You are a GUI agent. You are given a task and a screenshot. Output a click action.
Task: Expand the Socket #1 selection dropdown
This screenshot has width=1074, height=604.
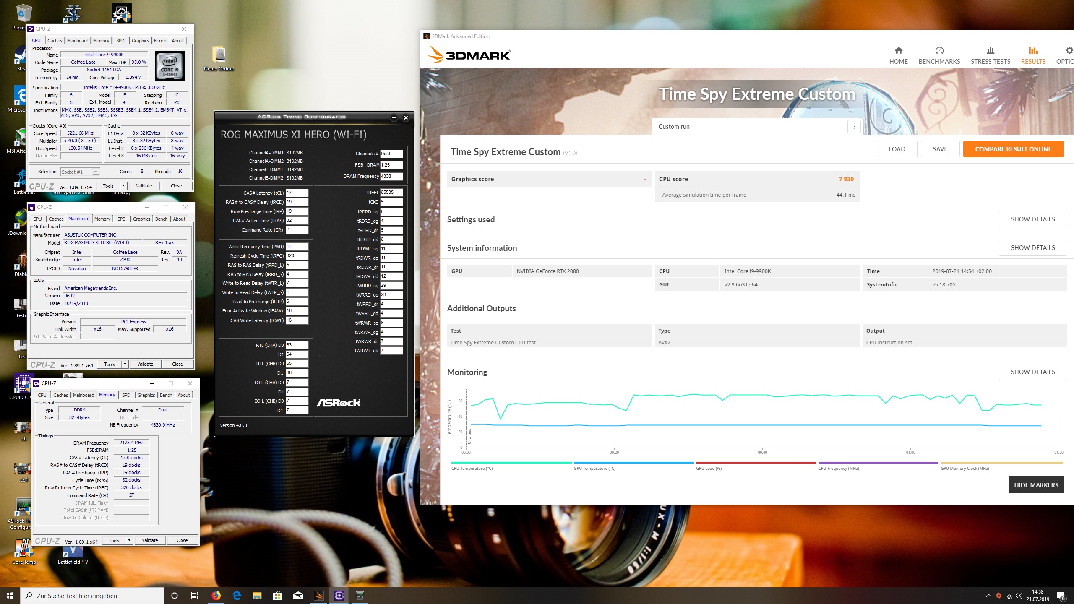click(x=96, y=172)
